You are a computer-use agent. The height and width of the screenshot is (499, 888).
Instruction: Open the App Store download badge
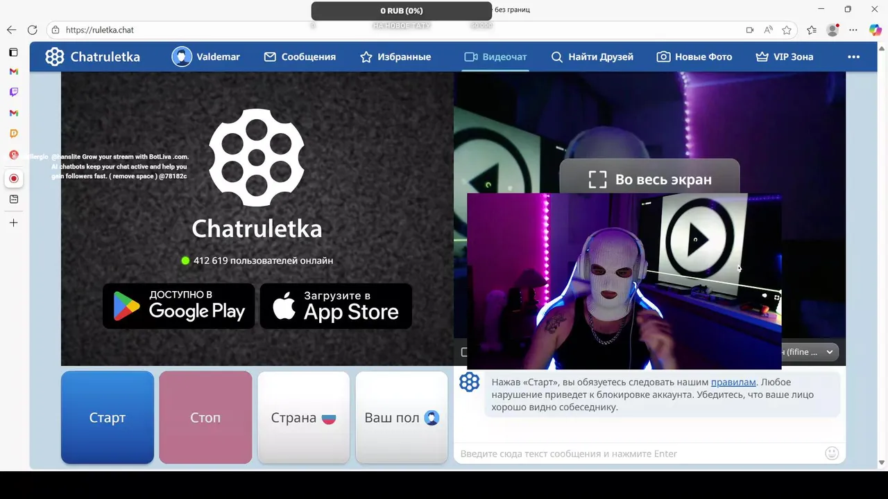(x=336, y=306)
